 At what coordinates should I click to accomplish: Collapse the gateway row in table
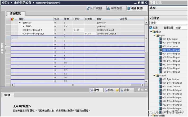tap(20, 22)
